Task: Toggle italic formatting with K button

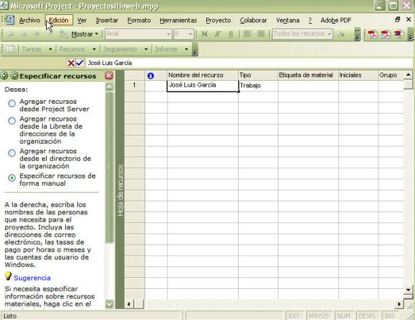Action: tap(218, 34)
